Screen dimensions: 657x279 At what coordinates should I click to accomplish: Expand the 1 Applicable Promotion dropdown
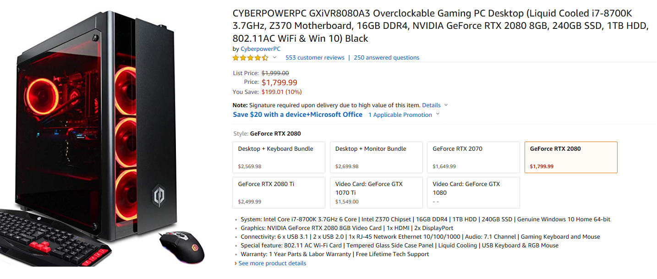click(438, 115)
